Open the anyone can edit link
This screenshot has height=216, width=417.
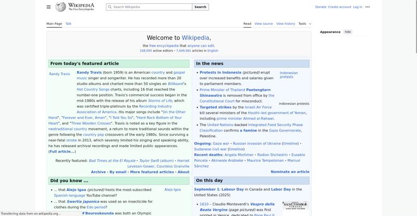pos(201,46)
